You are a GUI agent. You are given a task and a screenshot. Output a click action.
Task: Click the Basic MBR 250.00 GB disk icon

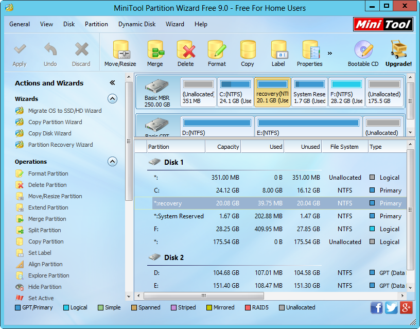point(156,86)
